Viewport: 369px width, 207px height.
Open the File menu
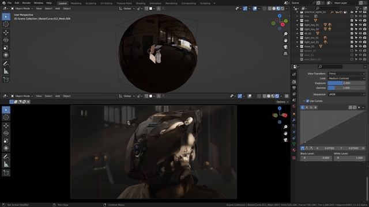click(9, 3)
